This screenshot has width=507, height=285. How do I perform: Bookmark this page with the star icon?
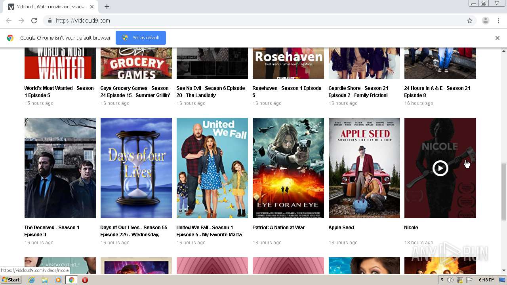(x=470, y=21)
